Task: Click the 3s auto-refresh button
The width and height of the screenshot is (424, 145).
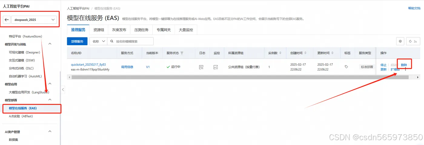Action: coord(413,41)
